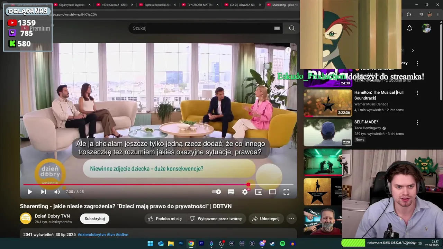The image size is (443, 249).
Task: Toggle the autoplay switch in player controls
Action: 216,192
